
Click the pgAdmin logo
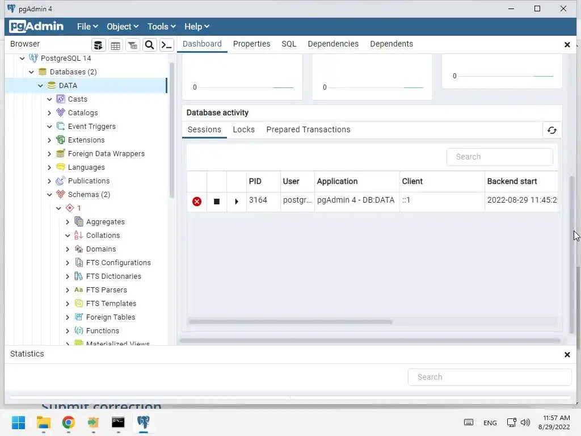click(x=36, y=26)
